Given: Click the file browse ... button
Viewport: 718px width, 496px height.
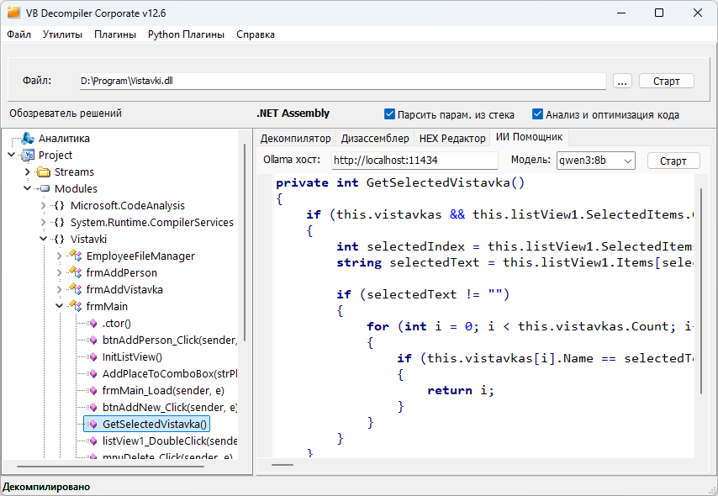Looking at the screenshot, I should pos(622,81).
